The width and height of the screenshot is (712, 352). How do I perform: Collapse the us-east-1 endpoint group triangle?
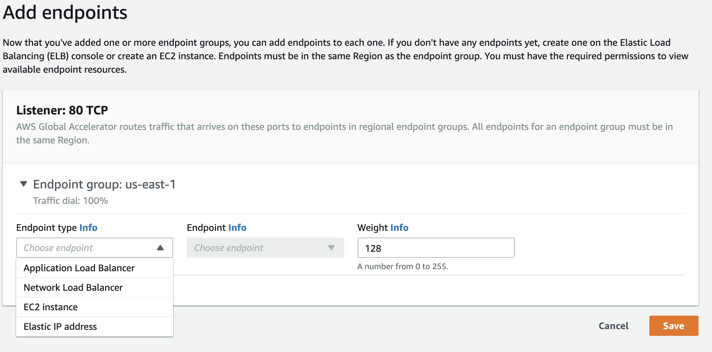(24, 184)
